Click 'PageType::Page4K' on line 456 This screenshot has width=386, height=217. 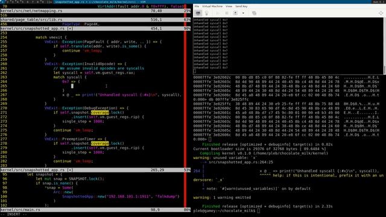[x=81, y=24]
